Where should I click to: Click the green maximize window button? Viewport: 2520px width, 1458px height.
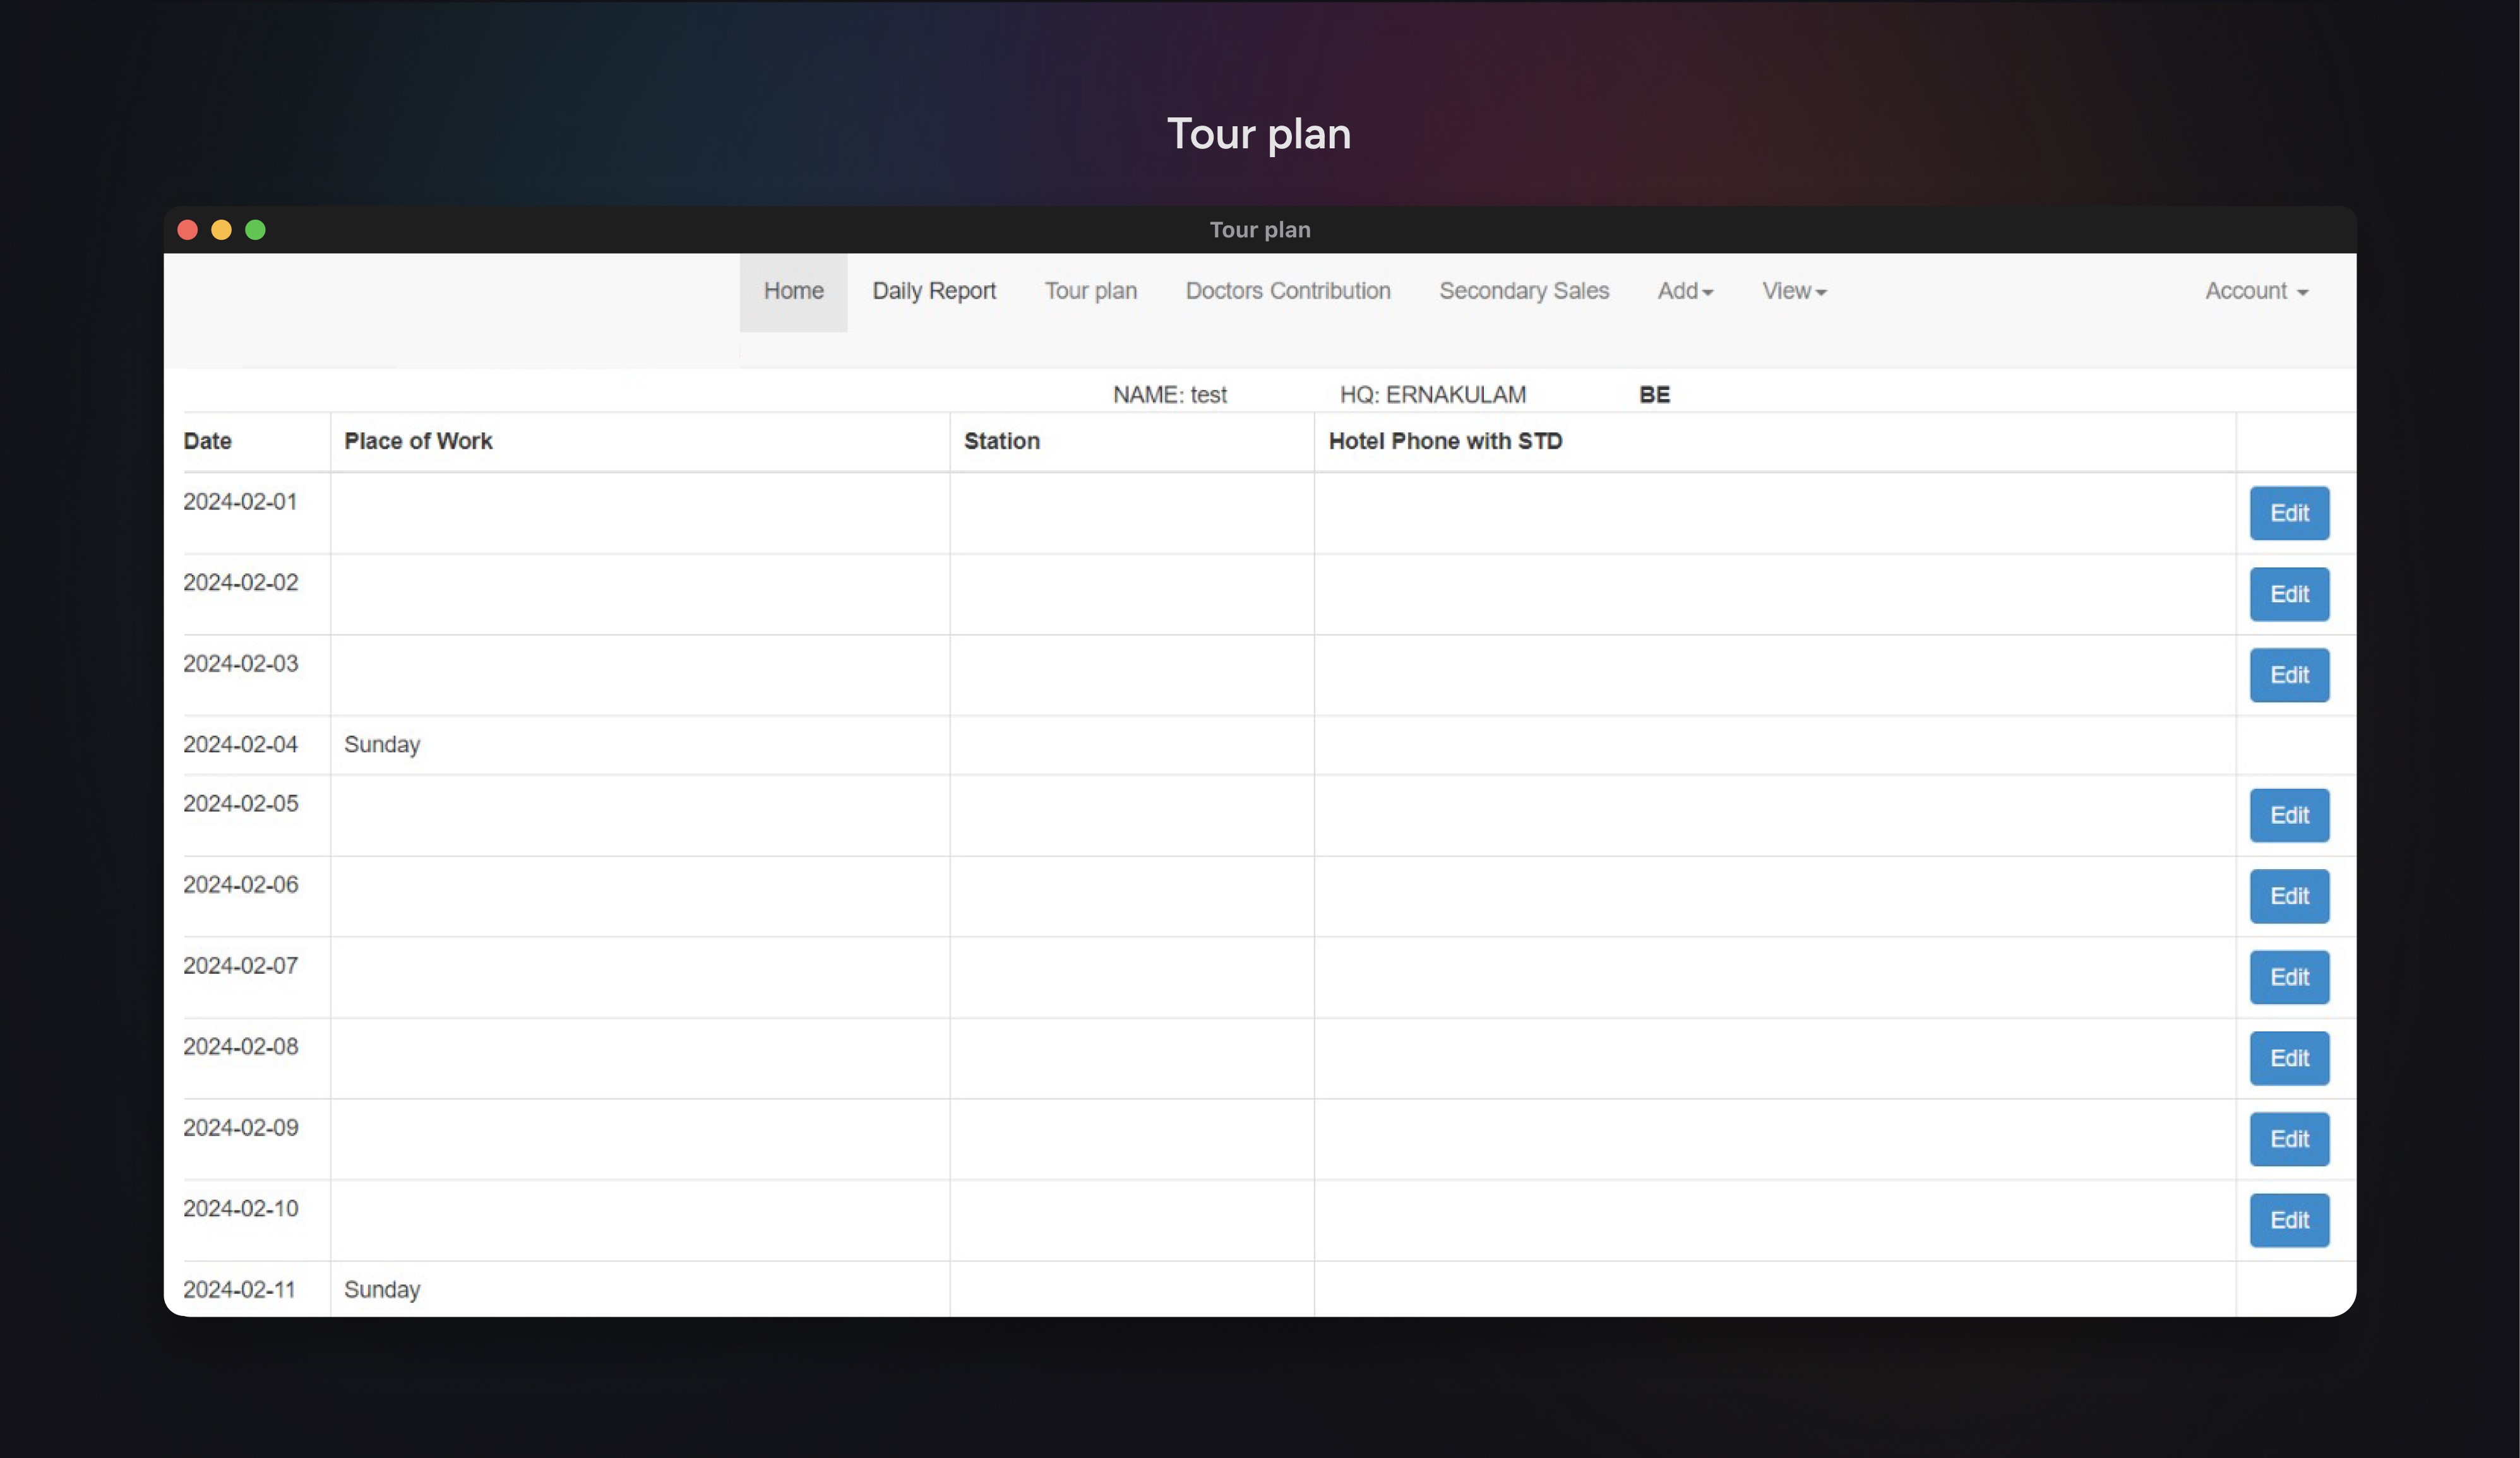pyautogui.click(x=255, y=230)
